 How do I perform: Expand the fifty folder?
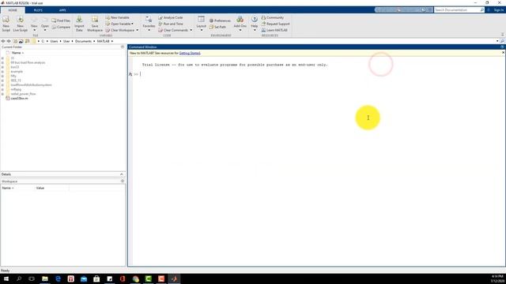pyautogui.click(x=2, y=76)
